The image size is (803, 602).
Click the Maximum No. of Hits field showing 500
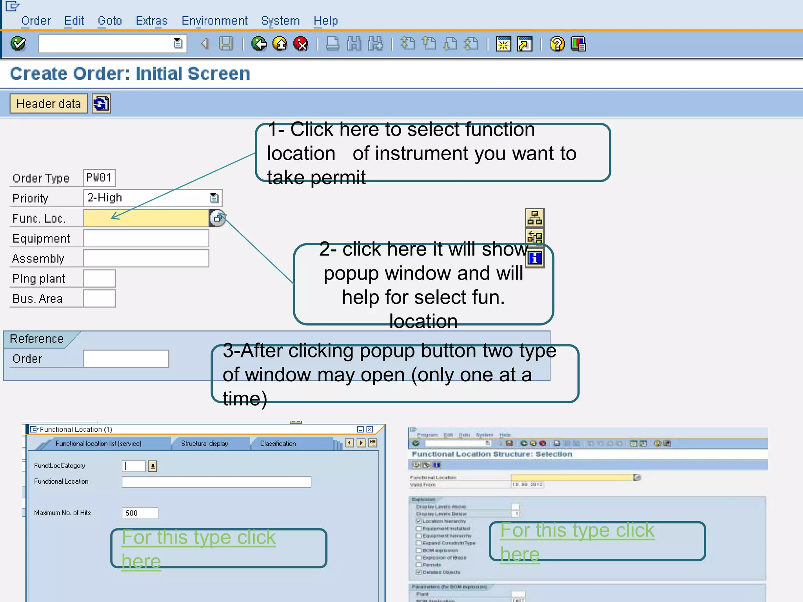point(140,513)
